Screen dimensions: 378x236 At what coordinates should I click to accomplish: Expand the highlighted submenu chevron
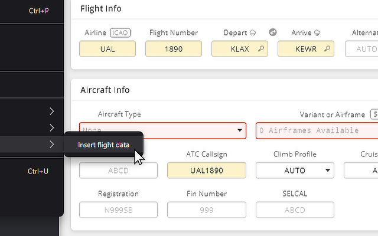[x=52, y=145]
